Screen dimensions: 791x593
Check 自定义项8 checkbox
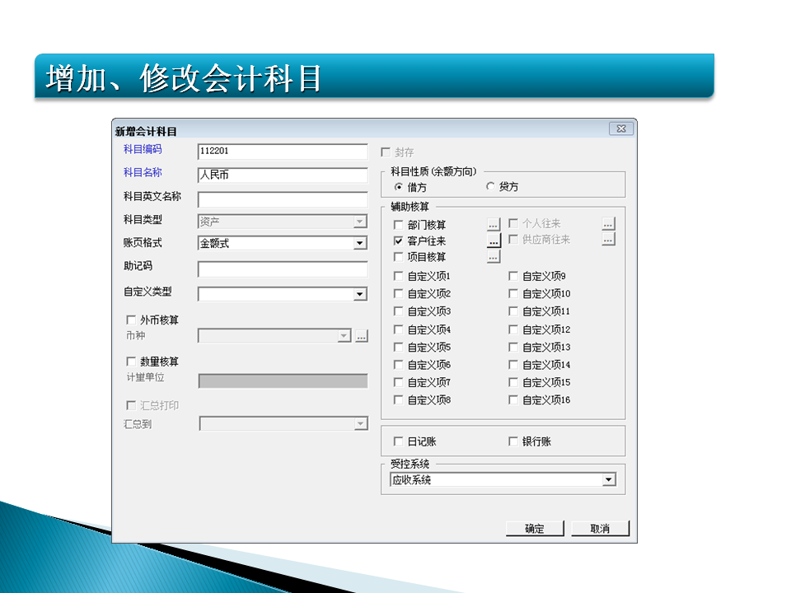pos(398,400)
